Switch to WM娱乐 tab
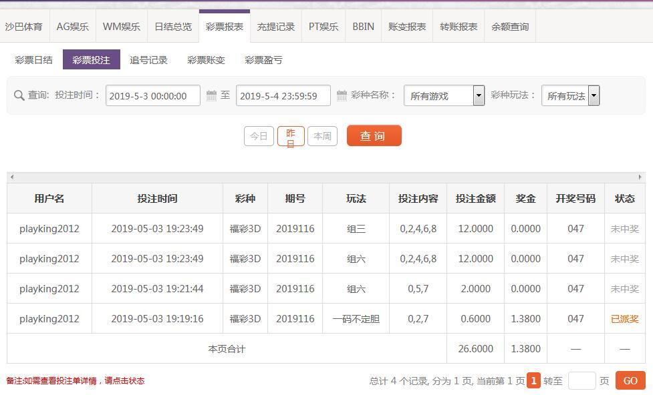653x395 pixels. 121,27
